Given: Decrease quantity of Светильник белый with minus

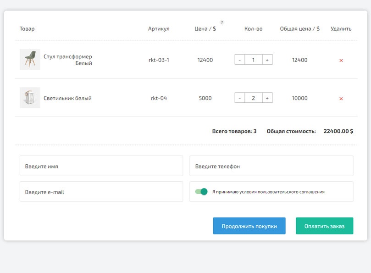Looking at the screenshot, I should point(240,98).
